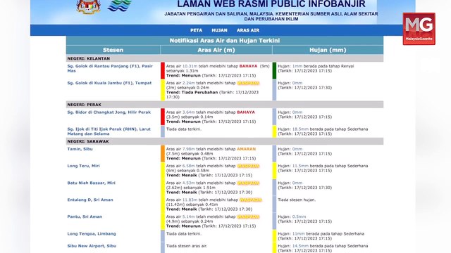Click the 11.5mm rainfall value
Image resolution: width=451 pixels, height=253 pixels.
[300, 166]
